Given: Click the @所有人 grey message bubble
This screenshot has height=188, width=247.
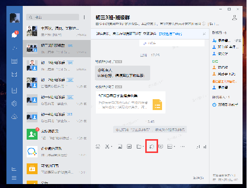Looking at the screenshot, I should 123,73.
